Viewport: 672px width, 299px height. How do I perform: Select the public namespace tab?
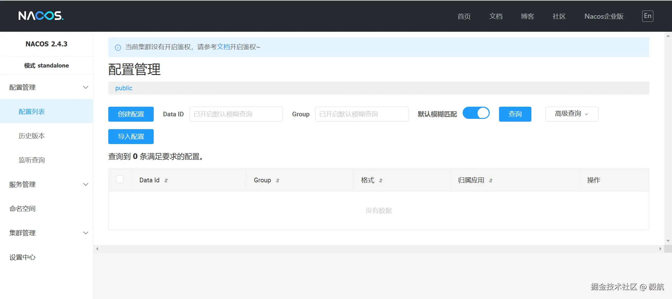[x=124, y=88]
